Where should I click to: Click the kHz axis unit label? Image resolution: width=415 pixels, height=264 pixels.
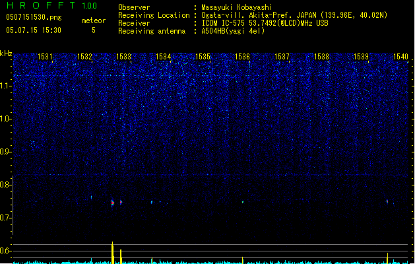6,53
